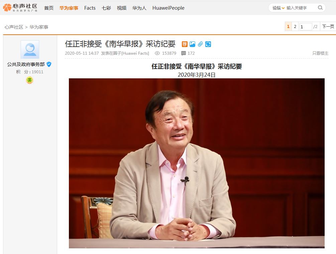
Task: Open the 华为人 nav item
Action: point(139,8)
